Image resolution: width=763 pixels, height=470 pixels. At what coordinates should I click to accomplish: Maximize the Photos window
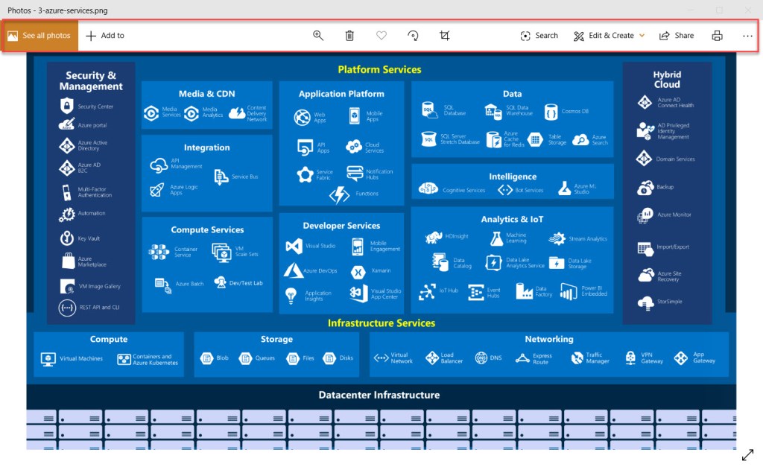point(719,10)
